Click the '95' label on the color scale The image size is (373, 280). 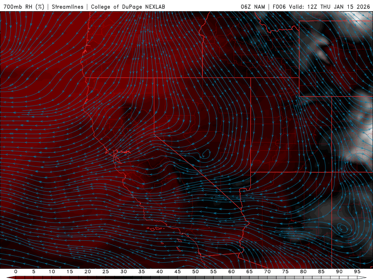(357, 272)
